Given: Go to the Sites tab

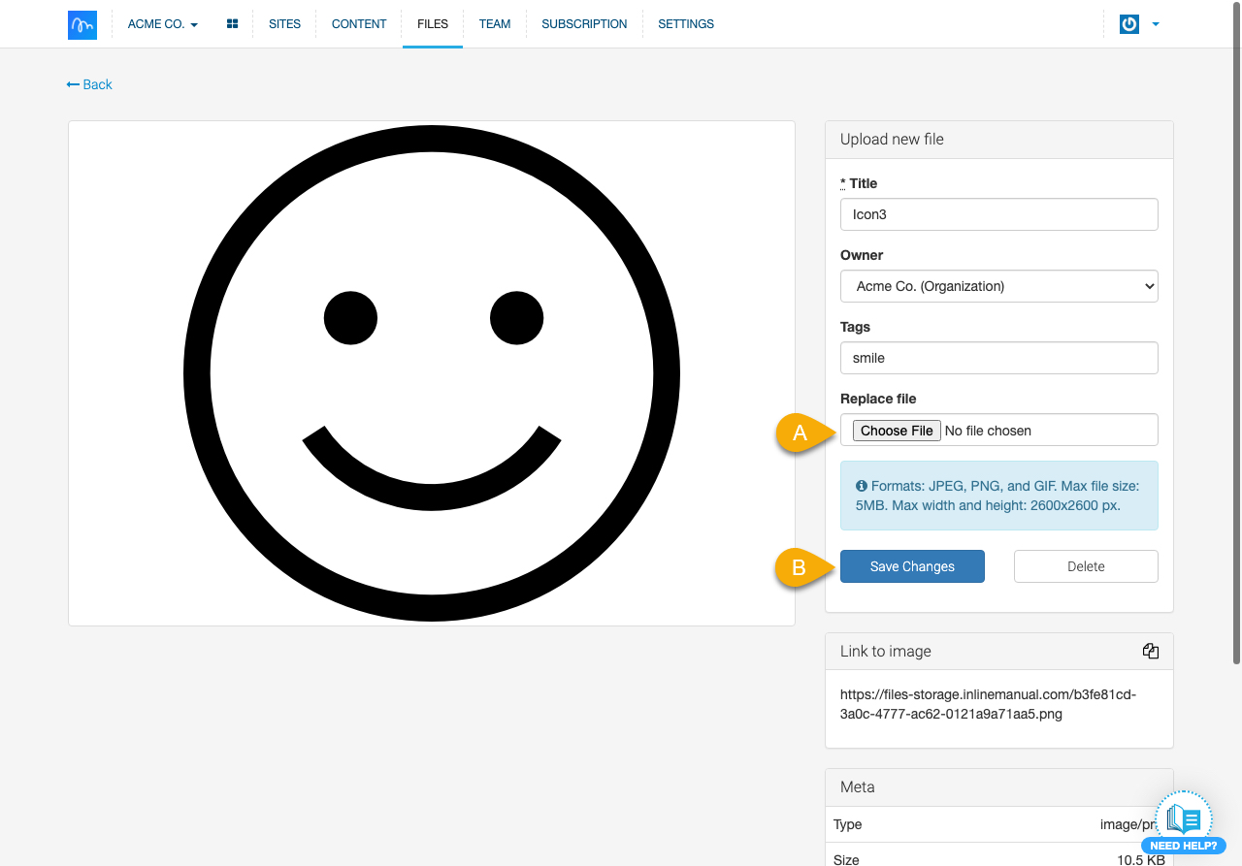Looking at the screenshot, I should point(284,24).
